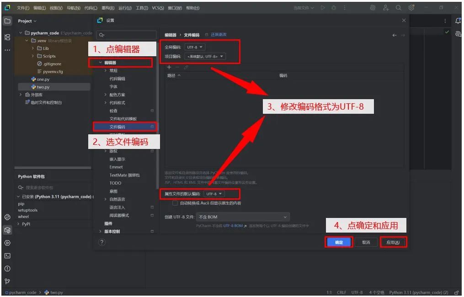
Task: Click the green check inspection icon in editor
Action: coord(447,32)
